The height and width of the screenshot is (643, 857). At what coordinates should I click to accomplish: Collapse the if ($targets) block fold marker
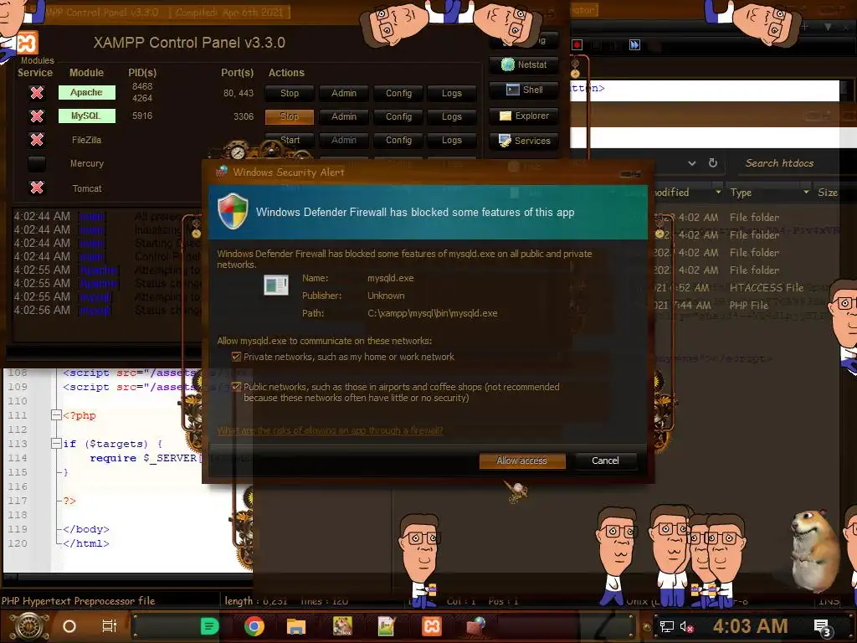56,444
